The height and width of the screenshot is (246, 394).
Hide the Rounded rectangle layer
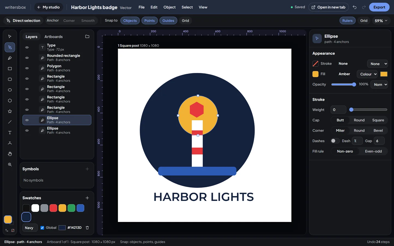[27, 58]
